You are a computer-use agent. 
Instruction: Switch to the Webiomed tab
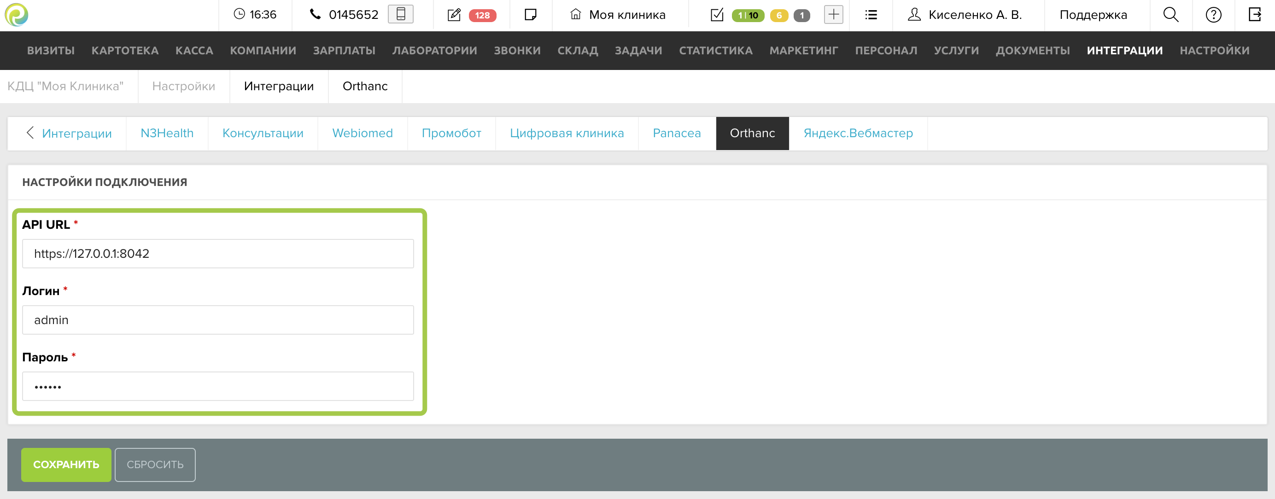tap(363, 133)
